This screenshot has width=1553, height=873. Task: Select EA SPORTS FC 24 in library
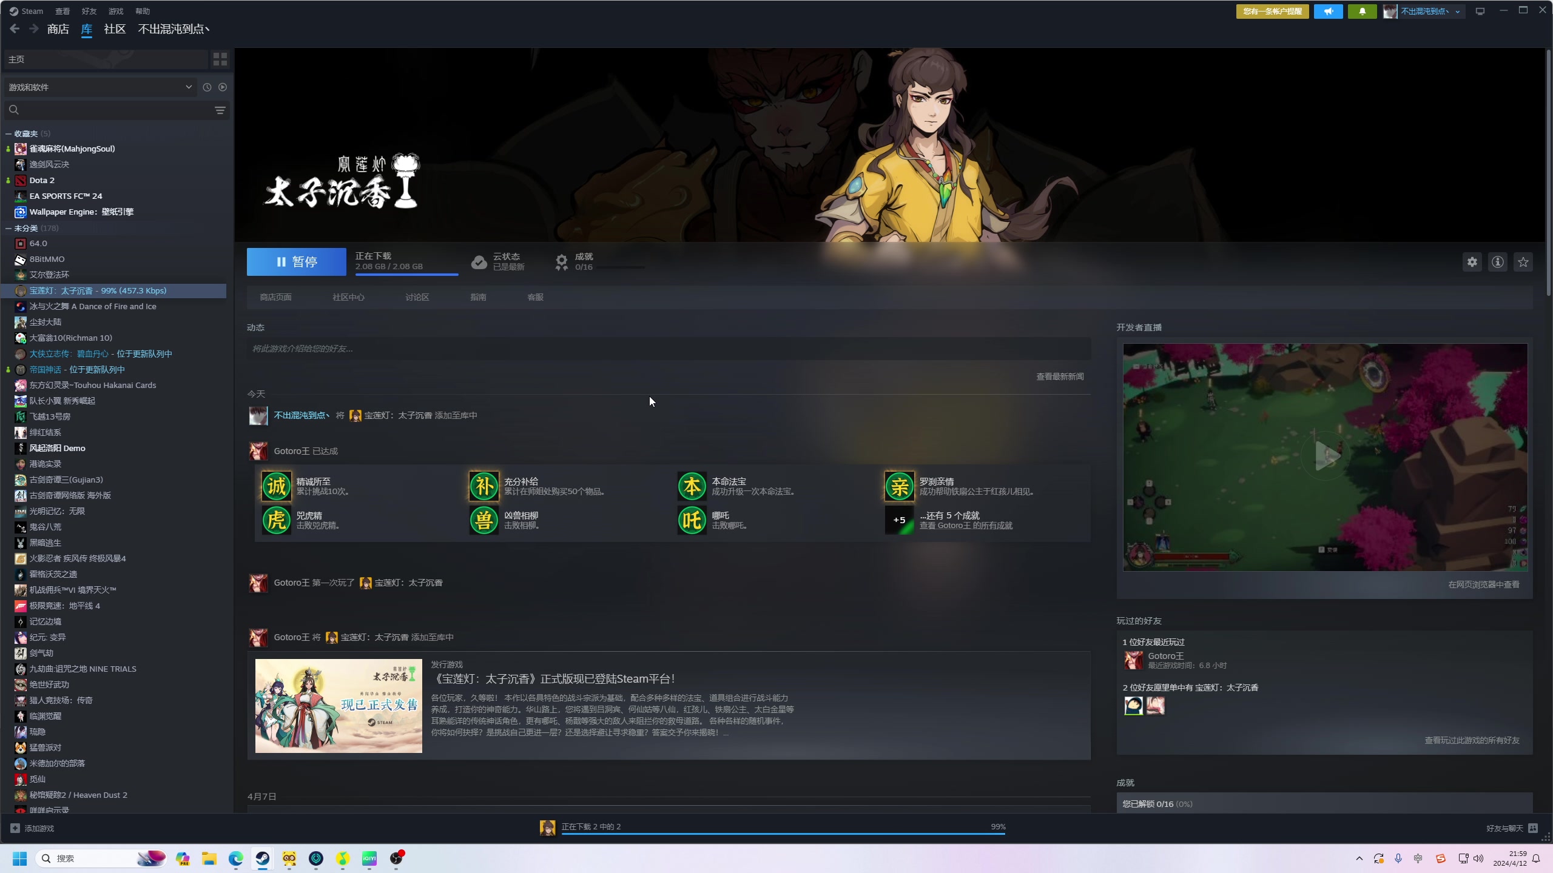(66, 196)
